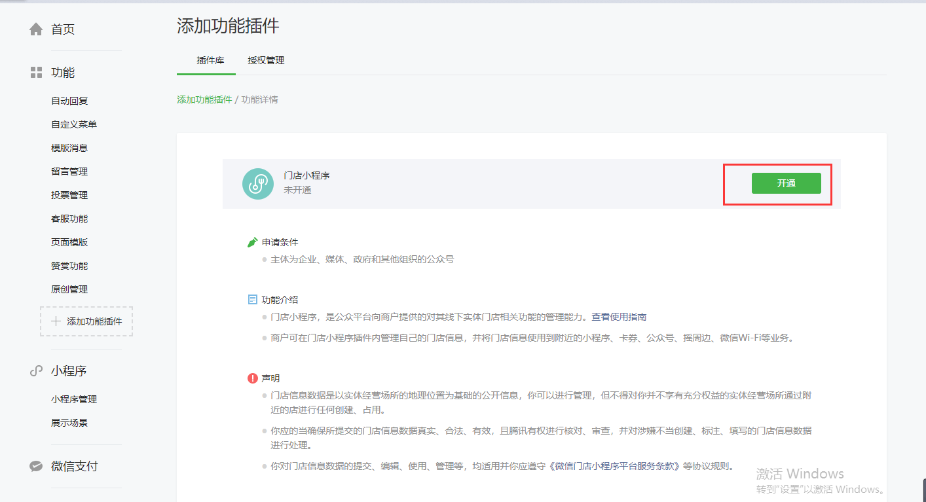
Task: Go to 模版消息
Action: point(69,148)
